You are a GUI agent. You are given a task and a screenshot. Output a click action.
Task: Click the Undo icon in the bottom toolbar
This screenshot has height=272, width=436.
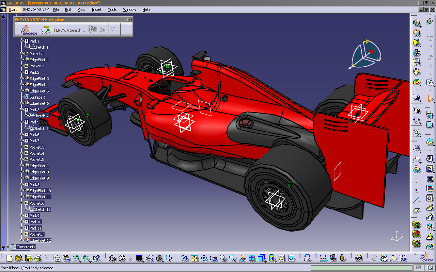tap(76, 258)
